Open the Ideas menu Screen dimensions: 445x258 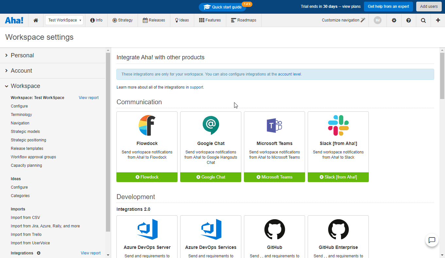tap(182, 20)
